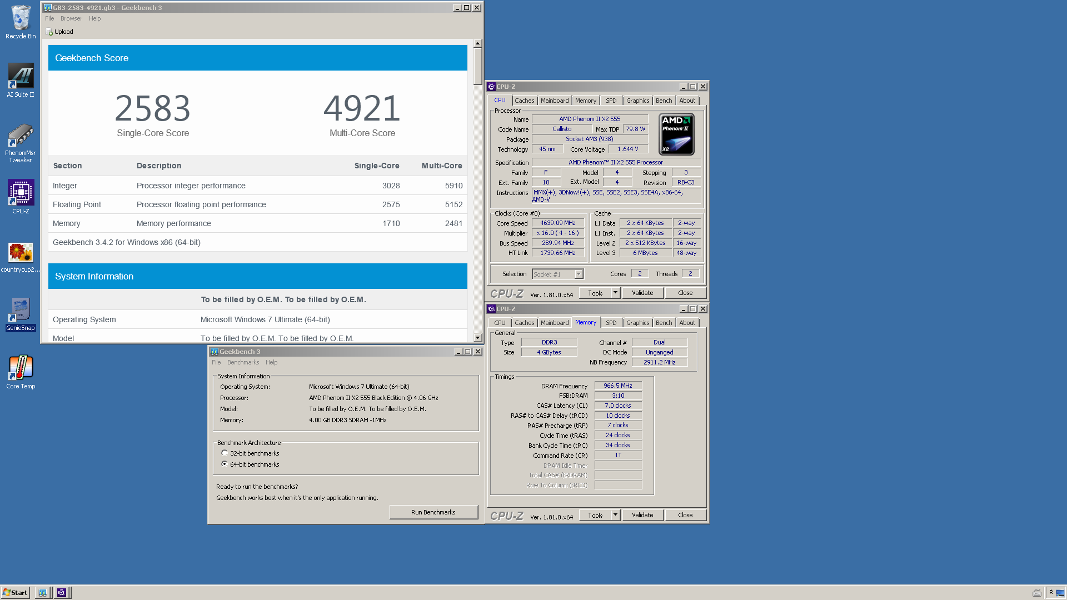Open File menu in Geekbench results window
This screenshot has height=600, width=1067.
[49, 18]
